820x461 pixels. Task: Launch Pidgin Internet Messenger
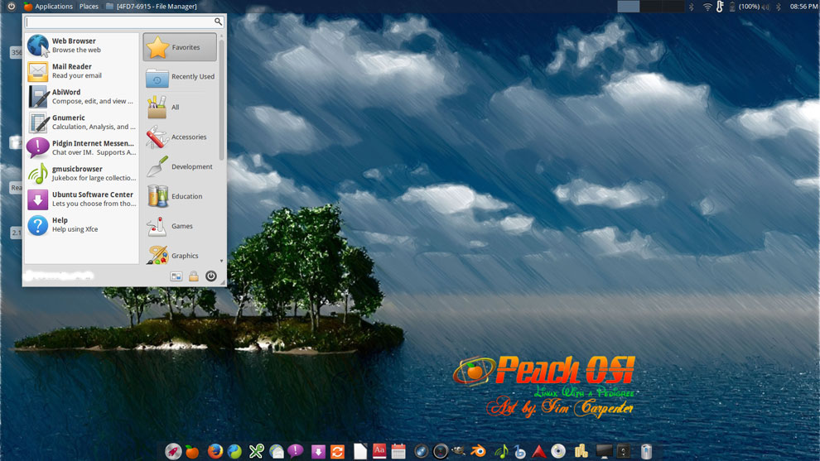(x=81, y=148)
